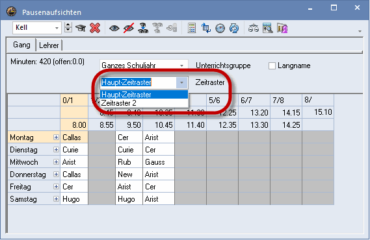This screenshot has height=240, width=370.
Task: Open the toolbar overflow arrow at right
Action: tap(360, 31)
